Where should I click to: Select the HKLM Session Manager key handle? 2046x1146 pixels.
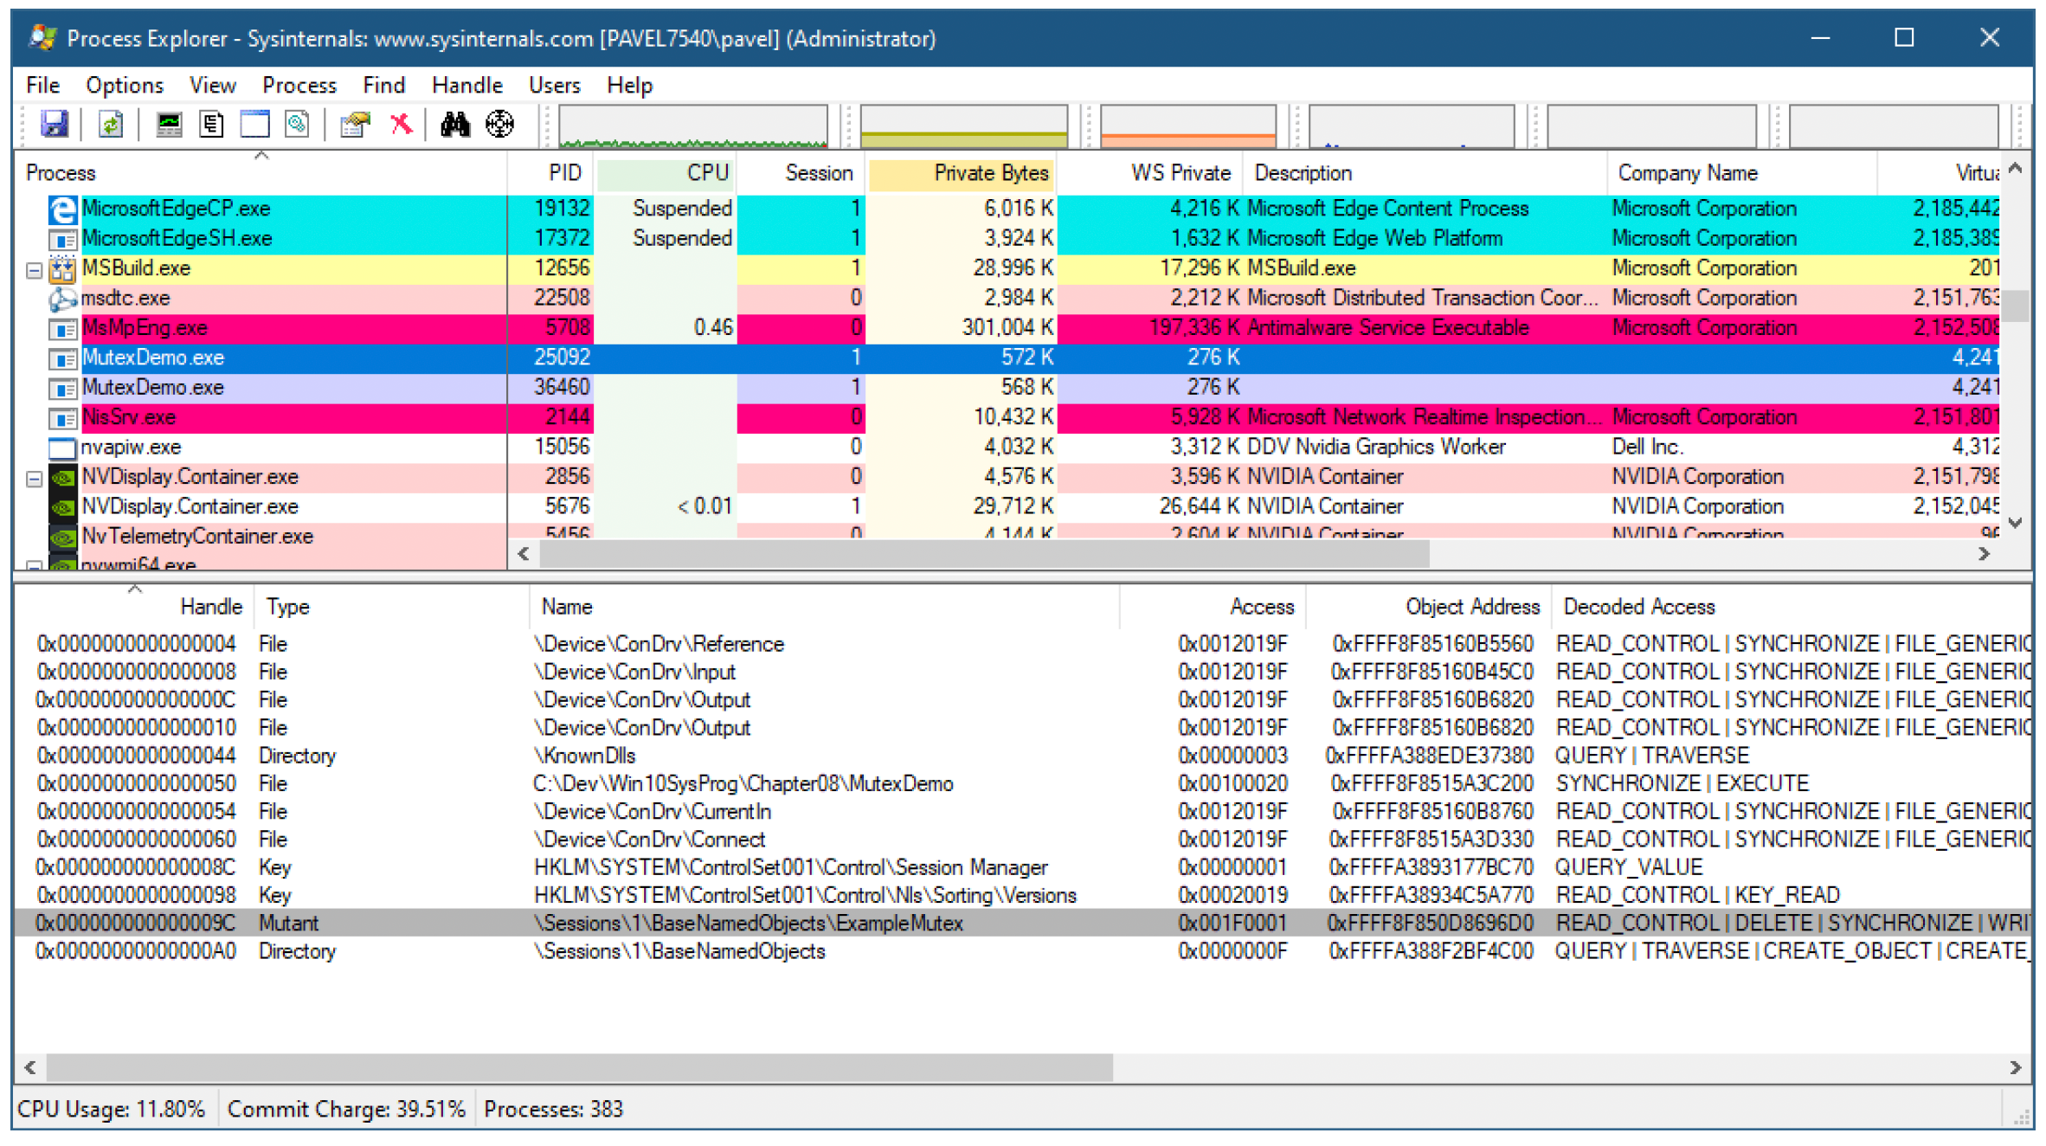791,867
